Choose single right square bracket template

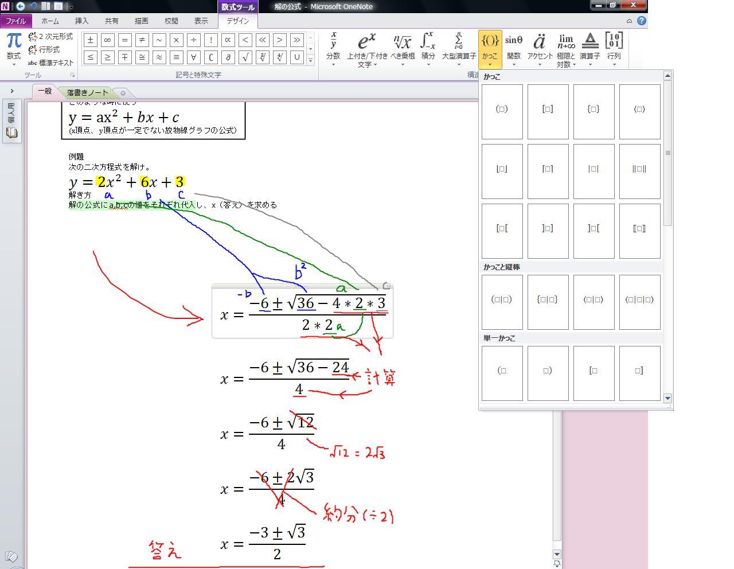(640, 373)
